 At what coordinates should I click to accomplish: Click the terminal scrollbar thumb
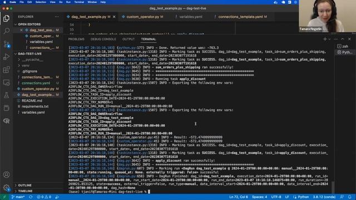[x=333, y=187]
